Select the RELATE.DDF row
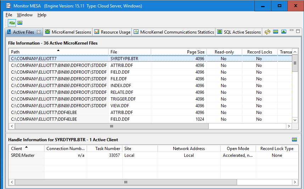This screenshot has height=189, width=304. tap(150, 92)
